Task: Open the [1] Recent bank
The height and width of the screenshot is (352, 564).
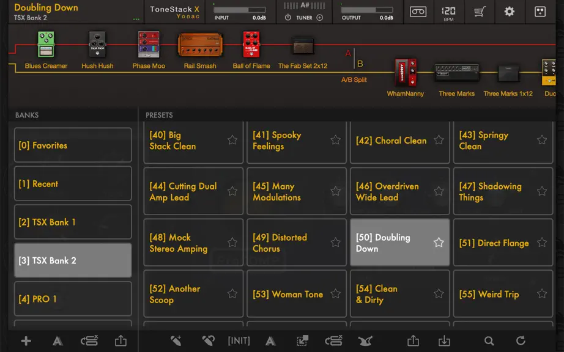Action: (x=73, y=183)
